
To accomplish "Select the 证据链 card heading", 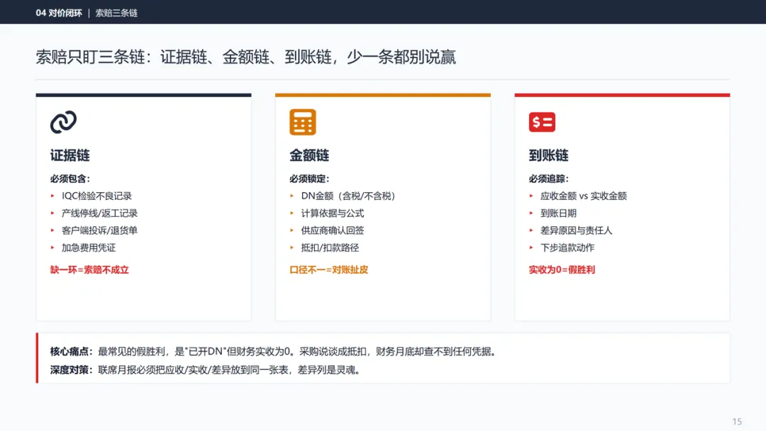I will [x=70, y=155].
